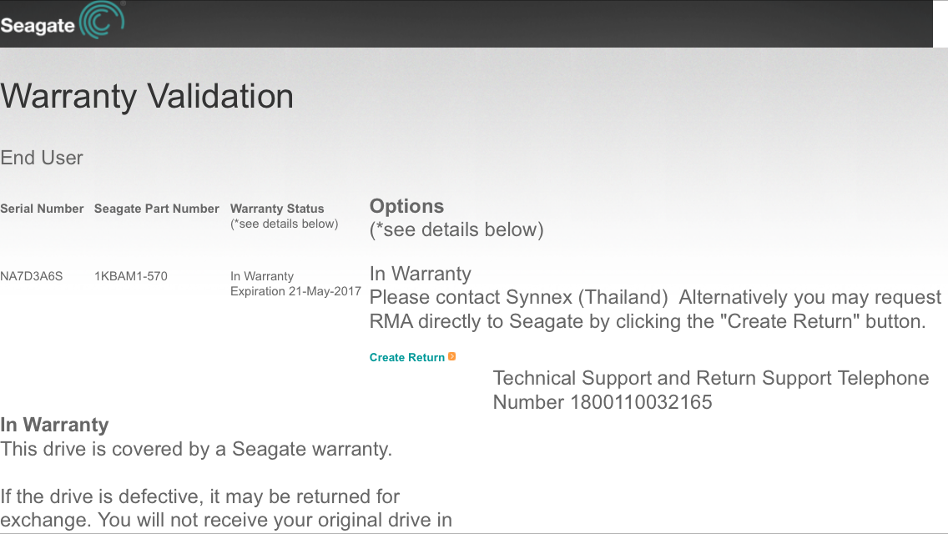Click see details below note under Options

coord(456,229)
